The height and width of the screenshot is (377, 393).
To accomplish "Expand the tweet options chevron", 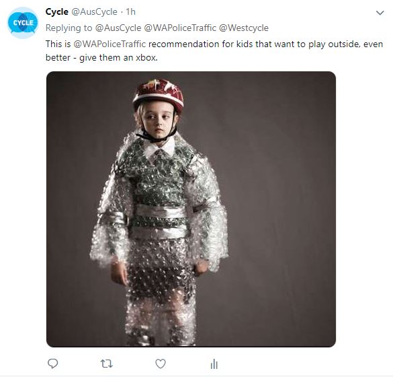I will point(380,13).
